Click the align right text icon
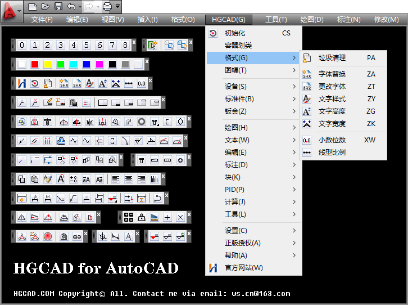 coord(142,179)
